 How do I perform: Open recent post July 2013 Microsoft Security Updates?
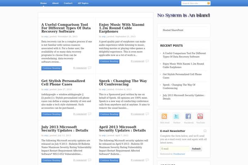pos(184,97)
